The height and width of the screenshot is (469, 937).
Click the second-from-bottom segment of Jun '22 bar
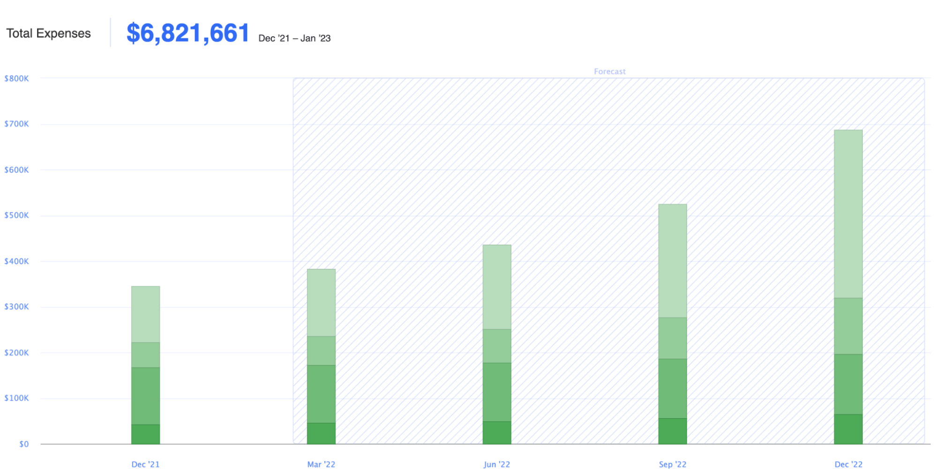pyautogui.click(x=497, y=392)
